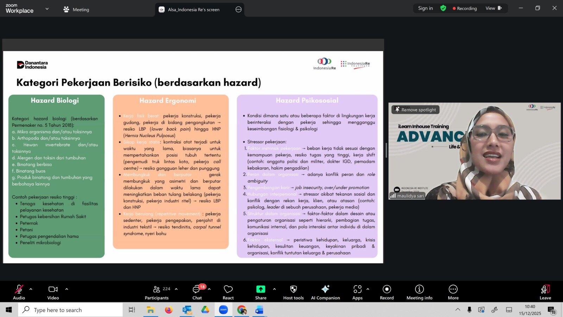Open the React emoji menu
Image resolution: width=563 pixels, height=317 pixels.
click(228, 292)
